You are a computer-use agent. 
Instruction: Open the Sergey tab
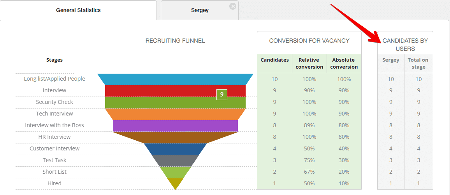(x=199, y=10)
